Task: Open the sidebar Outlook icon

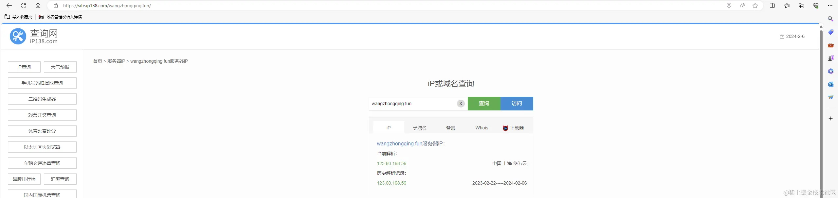Action: click(x=830, y=84)
